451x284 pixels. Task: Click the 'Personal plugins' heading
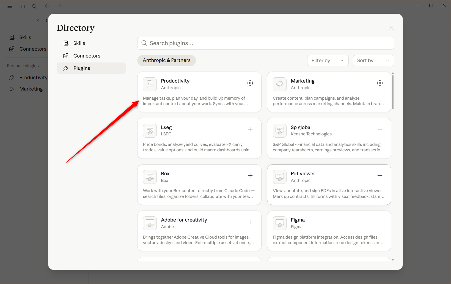23,66
